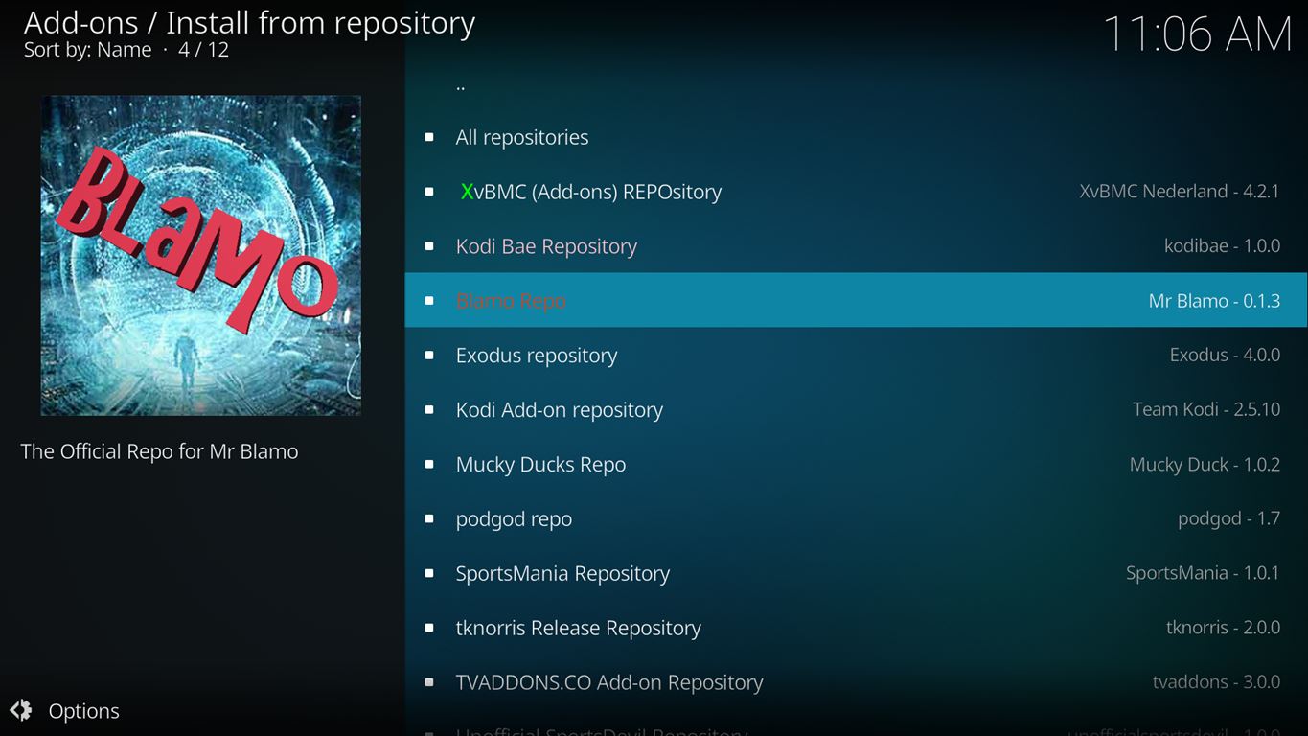The image size is (1308, 736).
Task: Select partially visible Unofficial SportsDevil Repository
Action: (601, 730)
